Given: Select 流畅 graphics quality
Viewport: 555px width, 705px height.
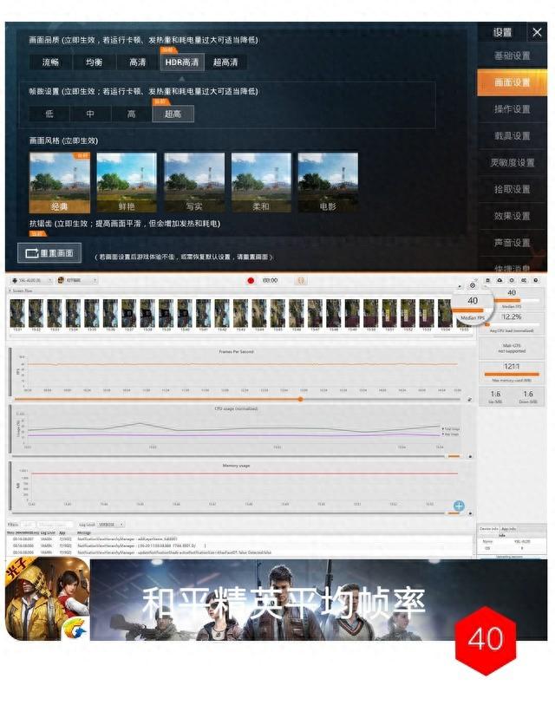Looking at the screenshot, I should [x=50, y=62].
